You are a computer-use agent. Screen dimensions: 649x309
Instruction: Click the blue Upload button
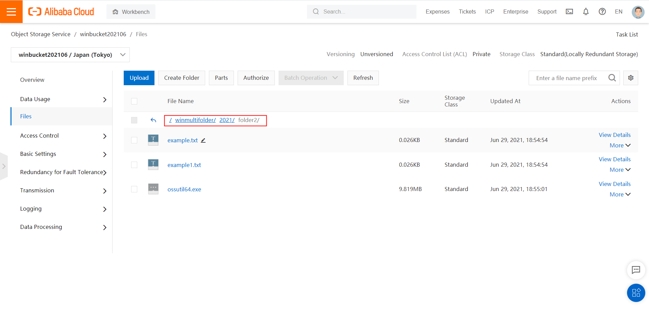139,78
